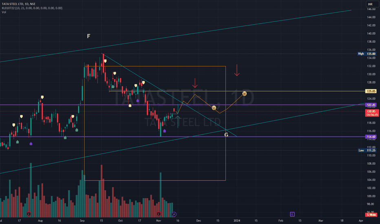Click the 100.00 price scale value
Viewport: 380px width, 224px height.
(x=371, y=196)
